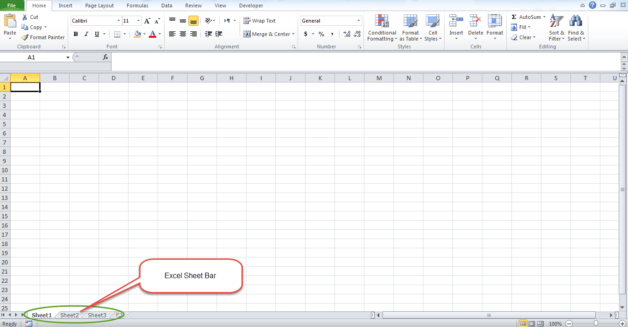This screenshot has height=327, width=628.
Task: Add a new worksheet tab icon
Action: pyautogui.click(x=119, y=315)
